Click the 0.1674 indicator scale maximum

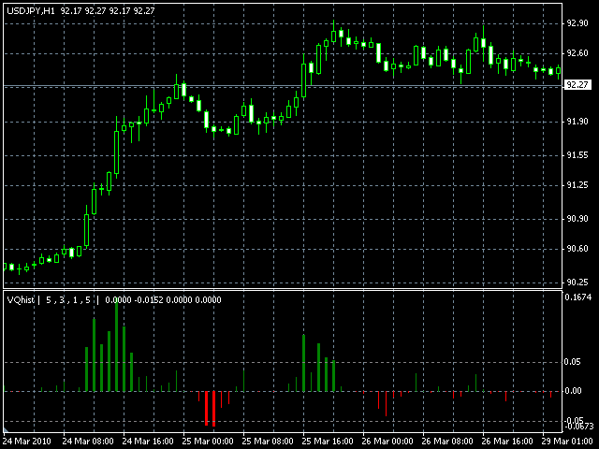(x=578, y=297)
